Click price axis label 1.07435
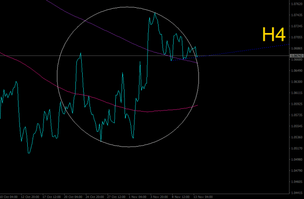 [297, 15]
